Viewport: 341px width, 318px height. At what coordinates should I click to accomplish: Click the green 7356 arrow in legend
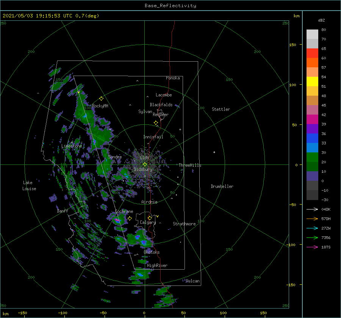(x=312, y=238)
